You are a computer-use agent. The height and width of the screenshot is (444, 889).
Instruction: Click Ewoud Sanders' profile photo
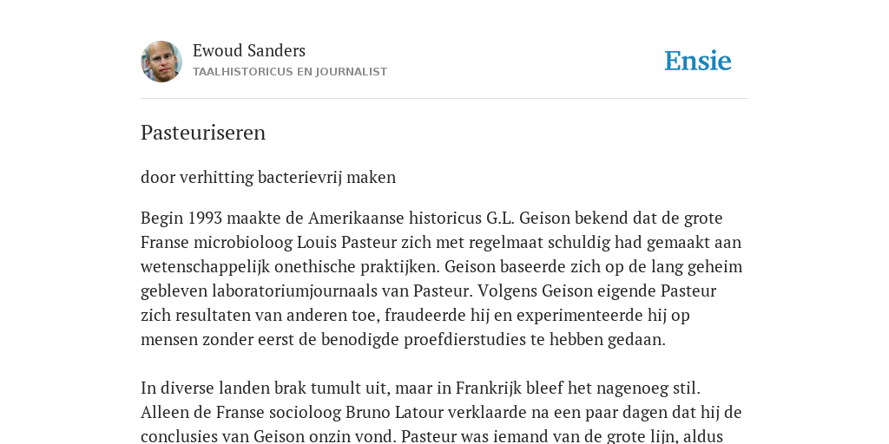tap(161, 62)
